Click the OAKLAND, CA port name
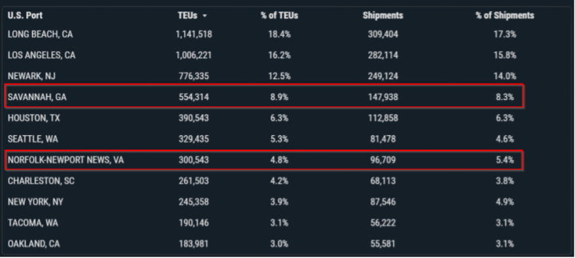575x258 pixels. [34, 244]
